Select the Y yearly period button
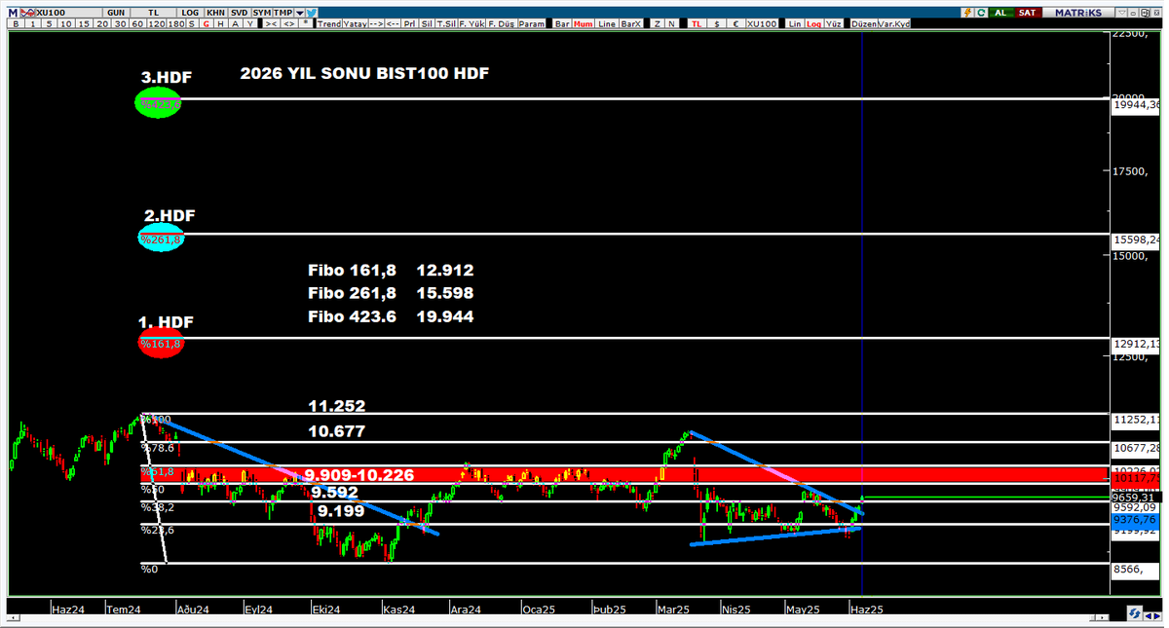The image size is (1169, 628). (x=249, y=23)
